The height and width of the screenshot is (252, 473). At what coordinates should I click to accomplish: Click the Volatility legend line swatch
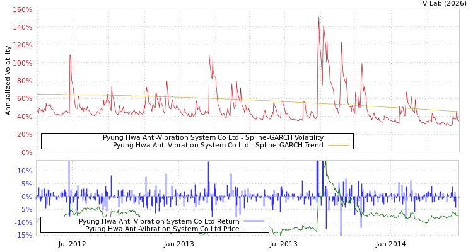pyautogui.click(x=339, y=137)
